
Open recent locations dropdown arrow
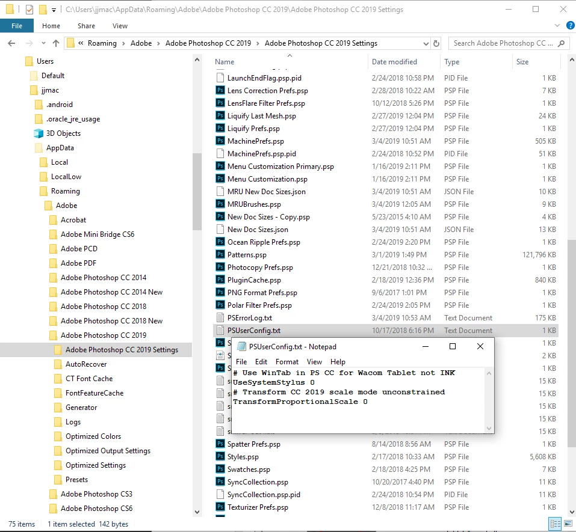click(x=44, y=43)
